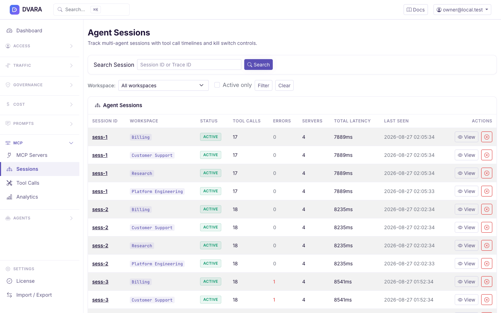Viewport: 501px width, 313px height.
Task: Kill the sess-1 Platform Engineering session
Action: click(x=487, y=191)
